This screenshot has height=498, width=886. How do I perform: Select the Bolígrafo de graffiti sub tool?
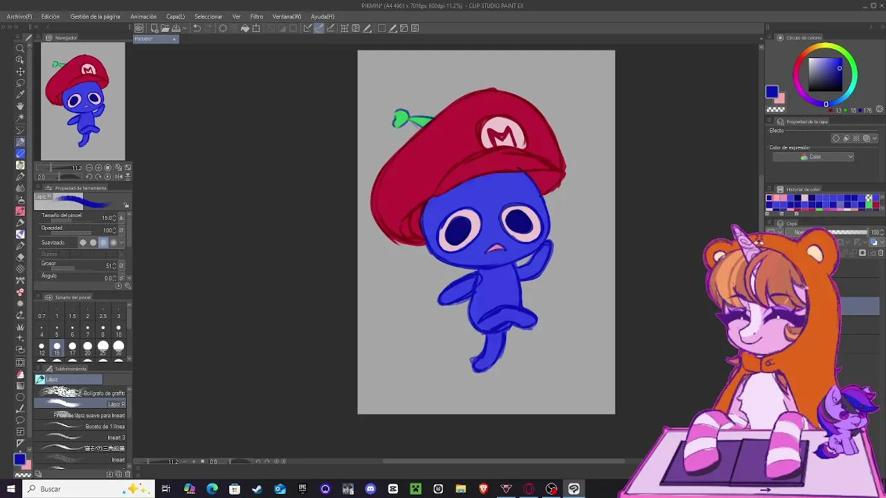(x=80, y=393)
